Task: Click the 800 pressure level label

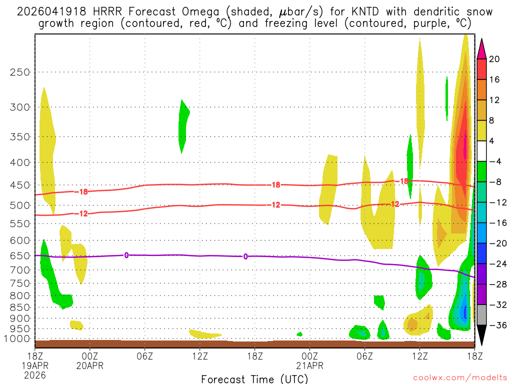Action: coord(20,296)
